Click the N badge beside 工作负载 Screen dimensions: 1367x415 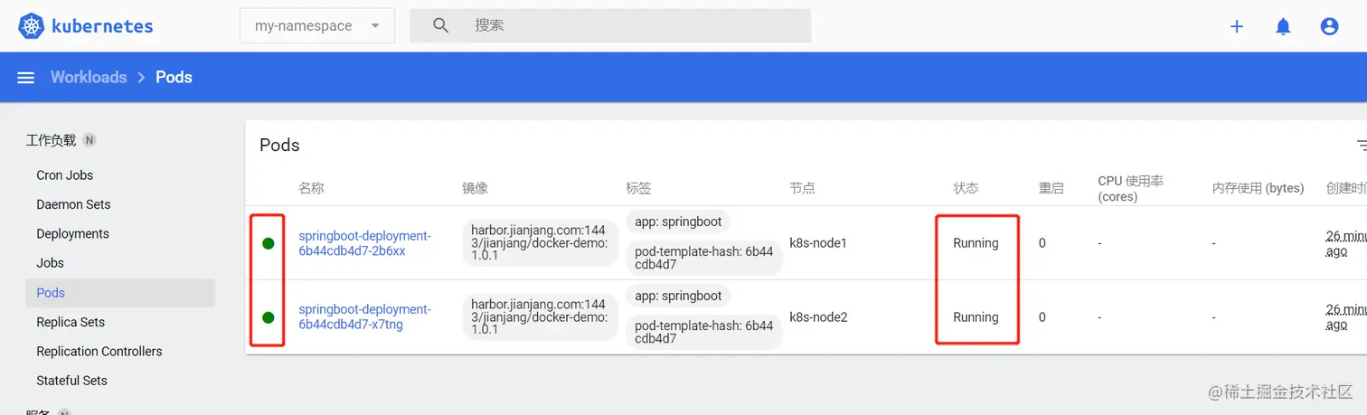coord(89,140)
